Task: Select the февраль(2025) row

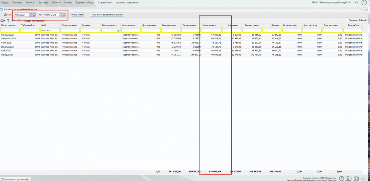Action: click(x=181, y=38)
